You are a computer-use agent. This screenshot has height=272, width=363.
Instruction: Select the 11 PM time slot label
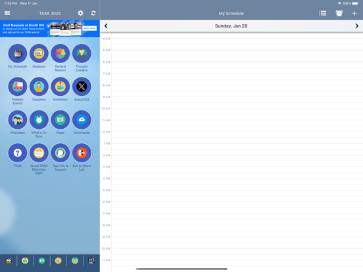click(106, 260)
